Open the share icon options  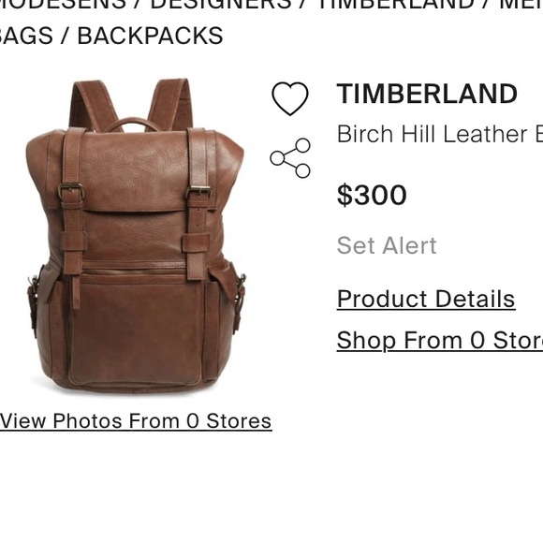pyautogui.click(x=290, y=158)
